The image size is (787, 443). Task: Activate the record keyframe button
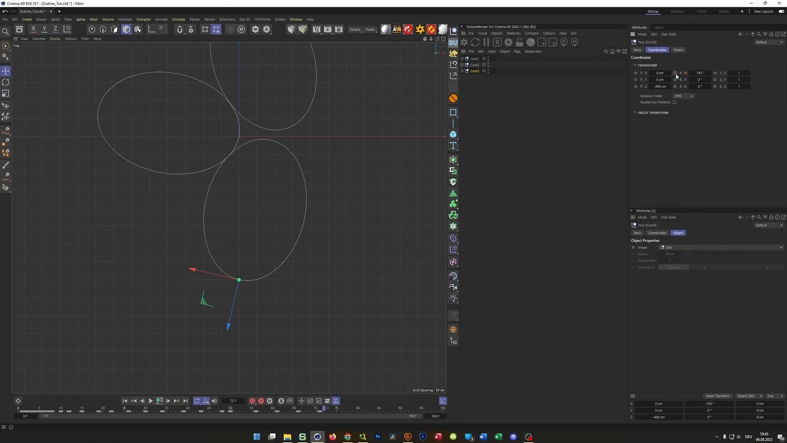252,401
